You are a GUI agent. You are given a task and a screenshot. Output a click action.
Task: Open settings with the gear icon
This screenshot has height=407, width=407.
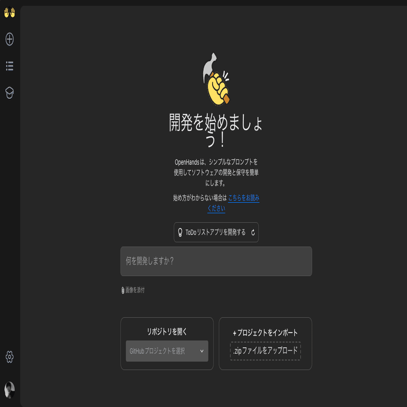click(x=10, y=357)
